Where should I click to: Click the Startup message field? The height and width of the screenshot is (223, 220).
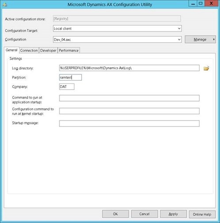point(129,123)
